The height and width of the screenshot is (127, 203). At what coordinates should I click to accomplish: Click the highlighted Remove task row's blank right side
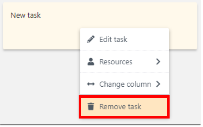pyautogui.click(x=154, y=107)
